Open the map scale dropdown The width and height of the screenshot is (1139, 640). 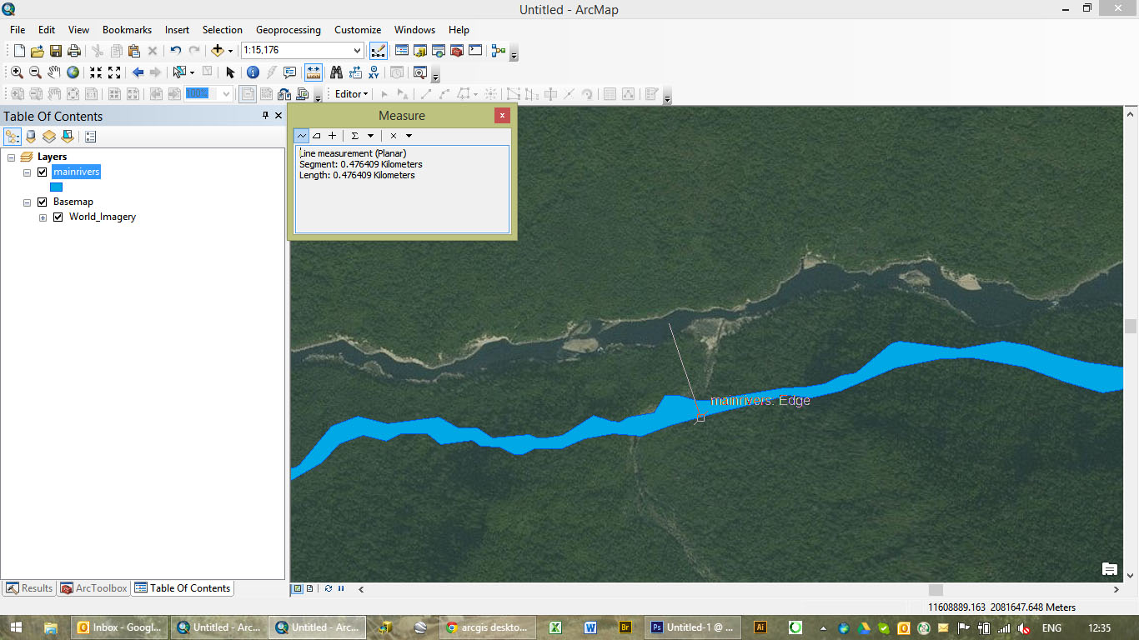(358, 51)
